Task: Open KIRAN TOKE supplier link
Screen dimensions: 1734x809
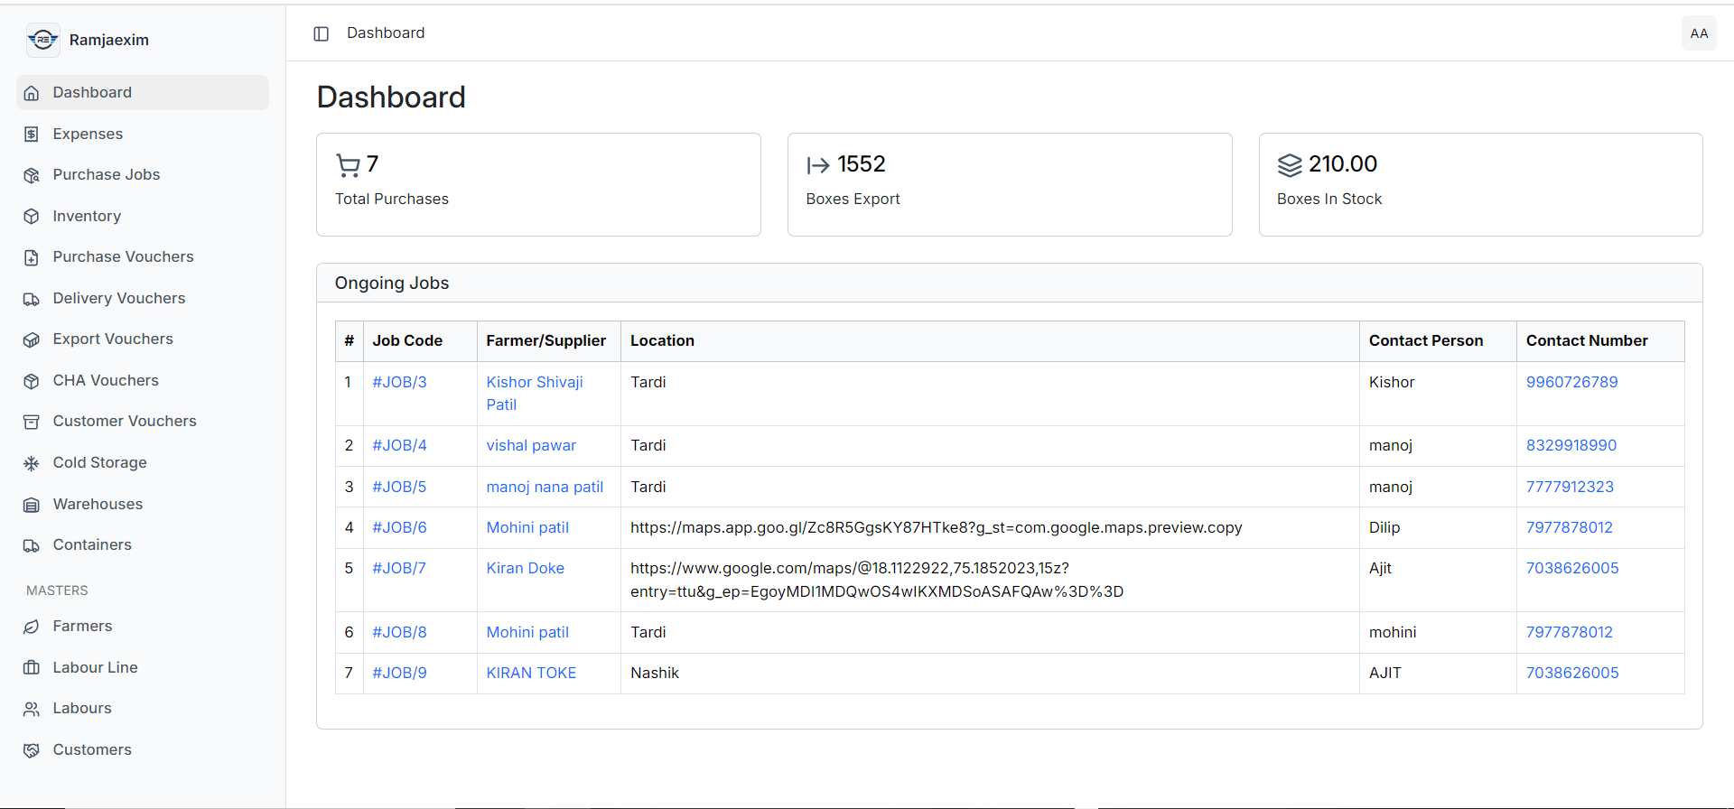Action: [x=531, y=673]
